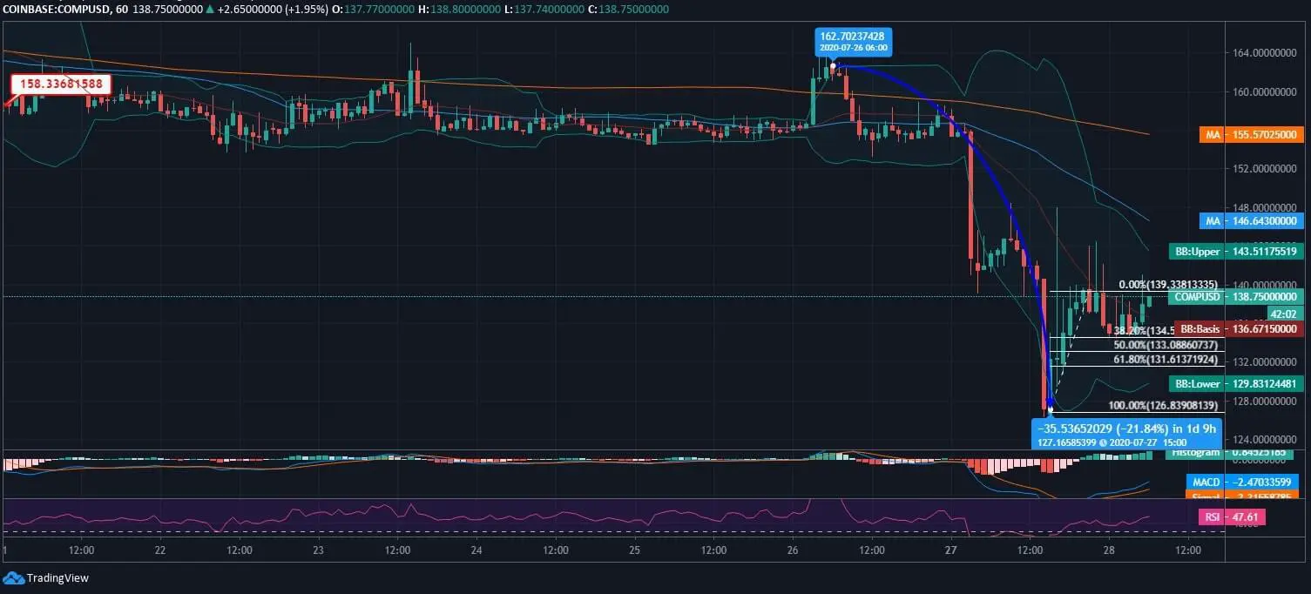Click the 148.00000000 price axis tick

tap(1263, 208)
